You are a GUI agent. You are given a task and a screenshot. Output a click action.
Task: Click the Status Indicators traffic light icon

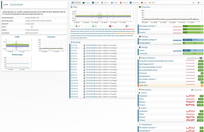point(140,58)
